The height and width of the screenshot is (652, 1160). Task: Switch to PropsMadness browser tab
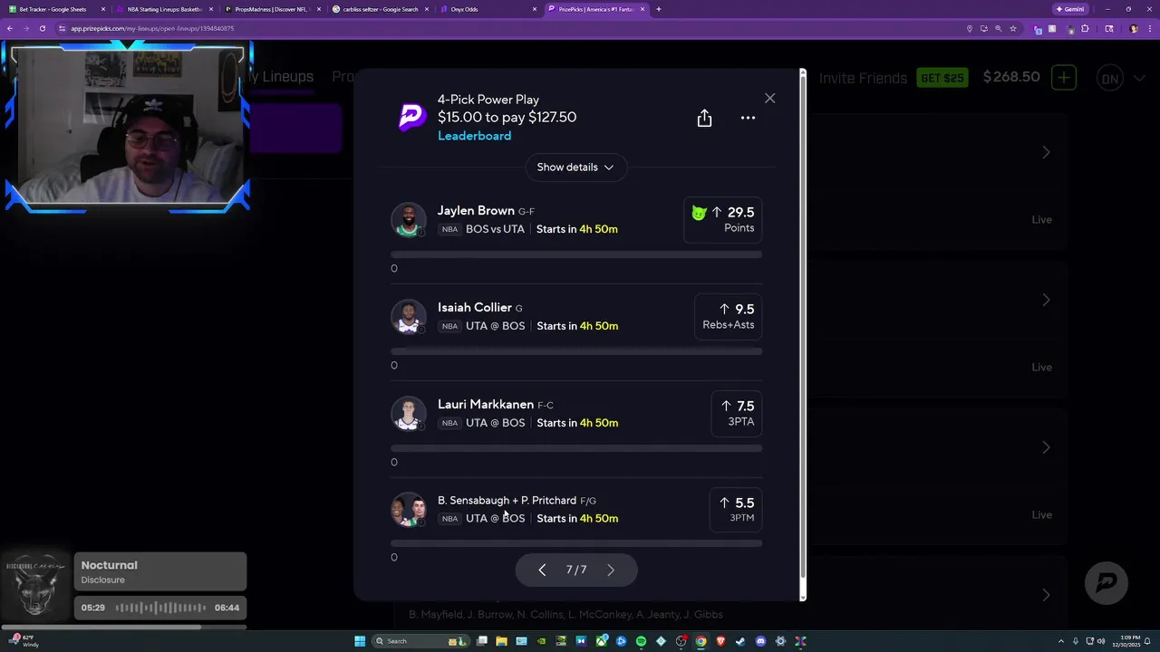pyautogui.click(x=272, y=9)
